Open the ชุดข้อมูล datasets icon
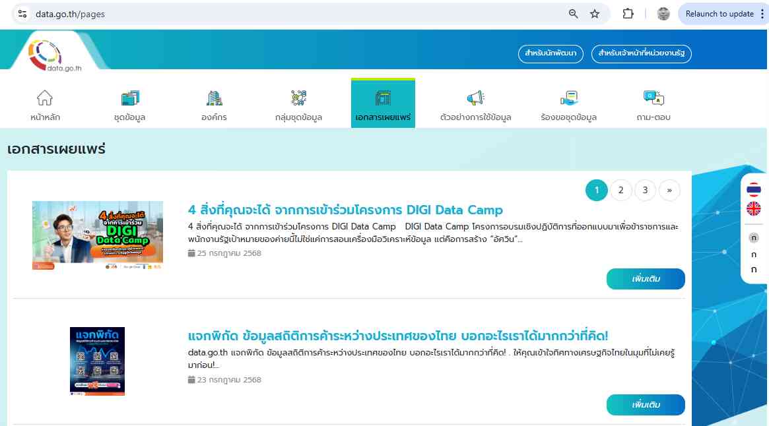The width and height of the screenshot is (769, 426). (x=130, y=98)
